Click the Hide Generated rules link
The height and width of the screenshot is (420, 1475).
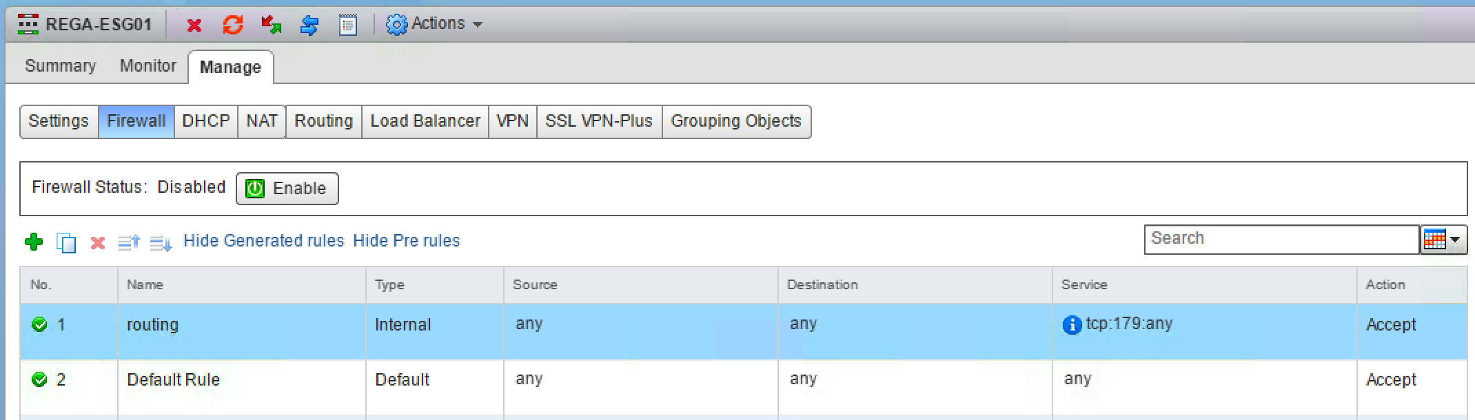pyautogui.click(x=263, y=241)
